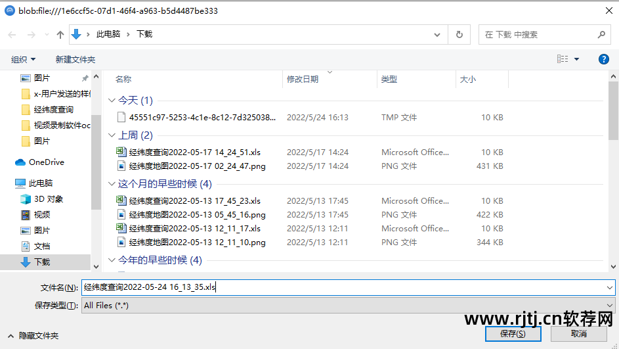Open the 保存类型 All Files dropdown
619x349 pixels.
348,305
